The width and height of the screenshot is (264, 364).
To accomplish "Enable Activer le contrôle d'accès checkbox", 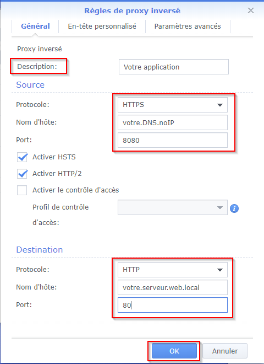I will (22, 190).
